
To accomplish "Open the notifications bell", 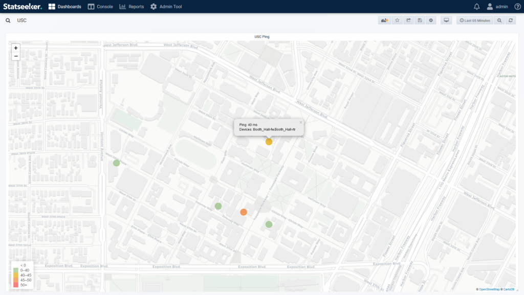I will point(477,7).
